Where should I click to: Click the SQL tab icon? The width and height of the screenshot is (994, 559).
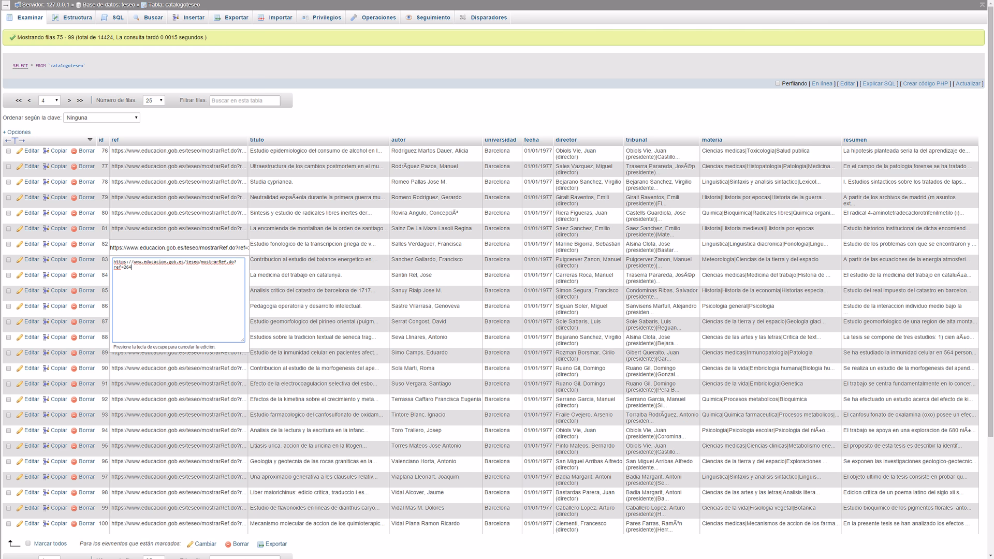105,17
